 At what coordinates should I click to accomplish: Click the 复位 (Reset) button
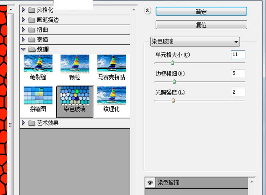tap(201, 25)
